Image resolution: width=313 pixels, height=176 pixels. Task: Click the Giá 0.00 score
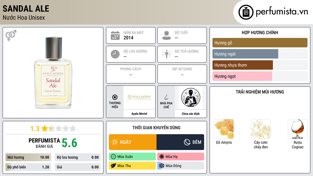[78, 167]
